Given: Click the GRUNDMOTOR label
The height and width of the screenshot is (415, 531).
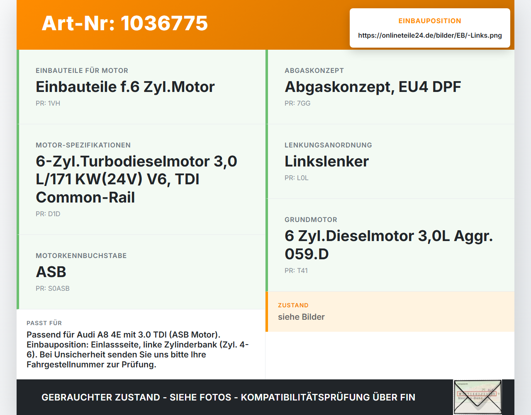Looking at the screenshot, I should point(311,220).
